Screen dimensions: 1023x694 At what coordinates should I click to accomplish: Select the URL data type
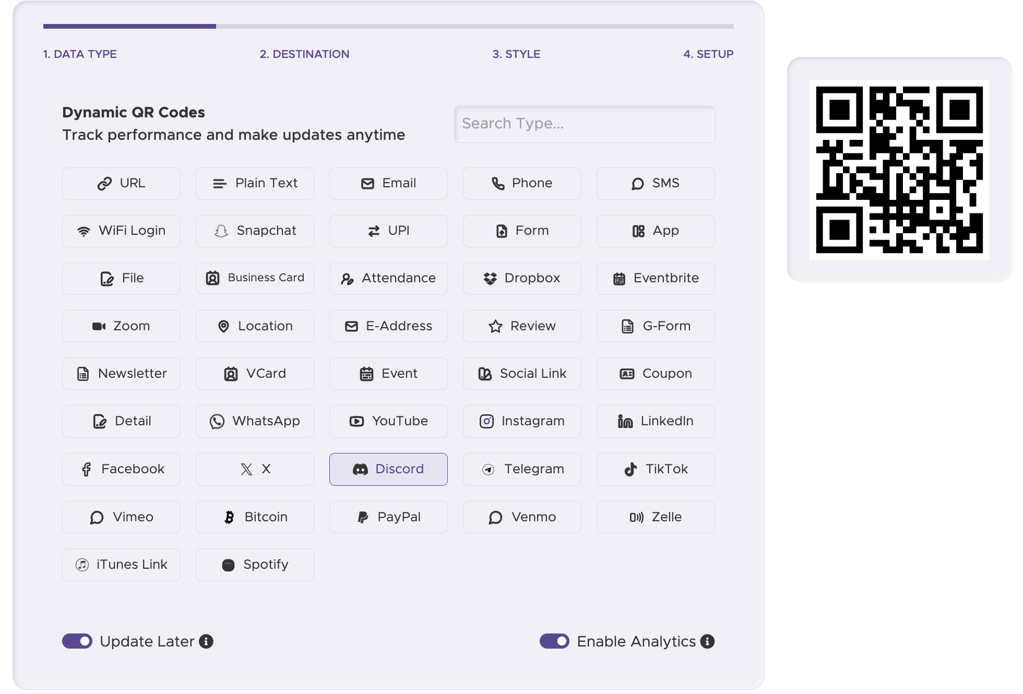(121, 183)
